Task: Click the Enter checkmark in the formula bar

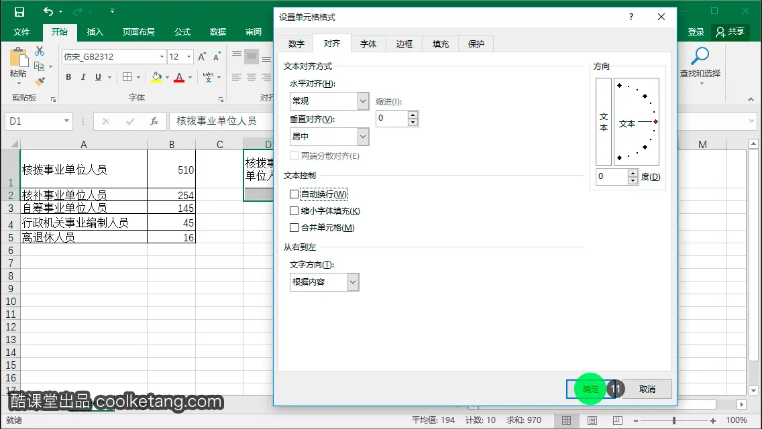Action: [x=129, y=121]
